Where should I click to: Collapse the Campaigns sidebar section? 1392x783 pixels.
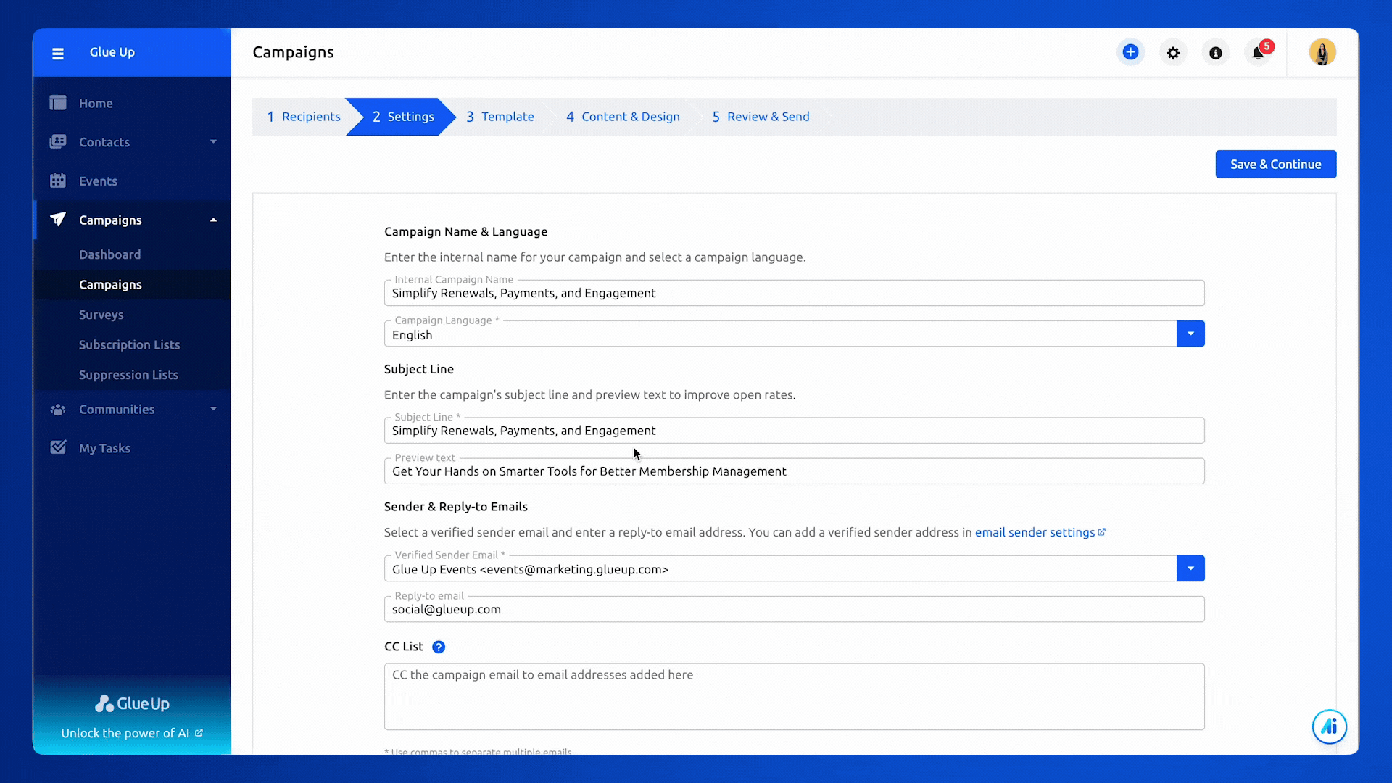pos(213,220)
